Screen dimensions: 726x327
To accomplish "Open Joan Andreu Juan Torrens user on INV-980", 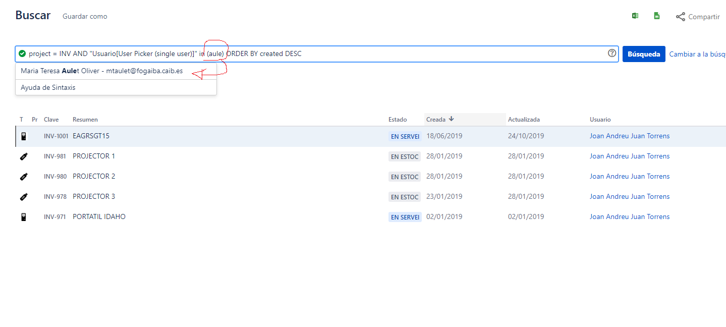I will point(630,176).
